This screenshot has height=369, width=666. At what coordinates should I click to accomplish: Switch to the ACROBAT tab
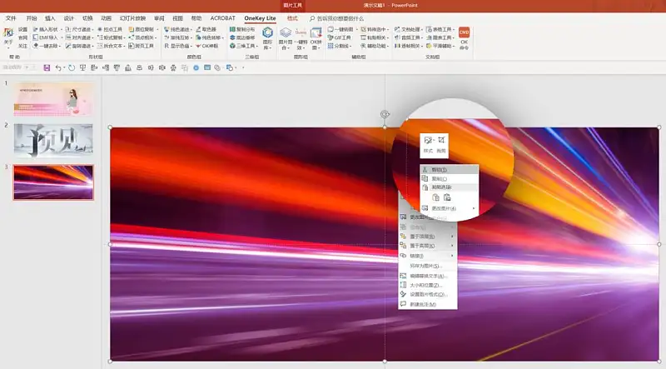click(x=222, y=18)
